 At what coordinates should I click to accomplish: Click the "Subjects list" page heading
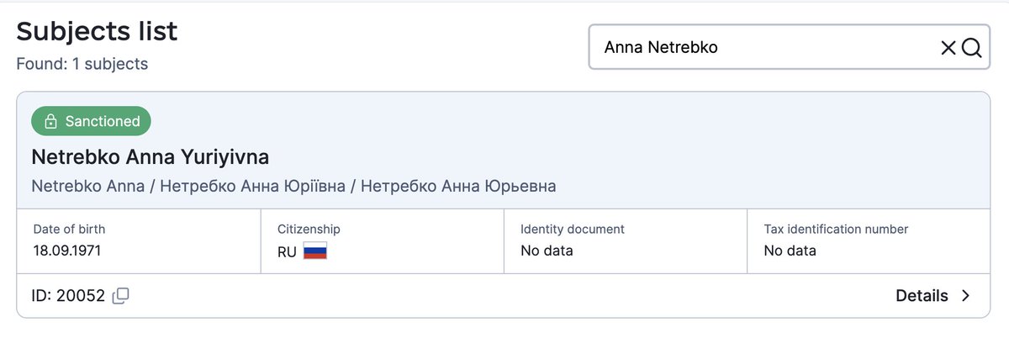tap(97, 31)
